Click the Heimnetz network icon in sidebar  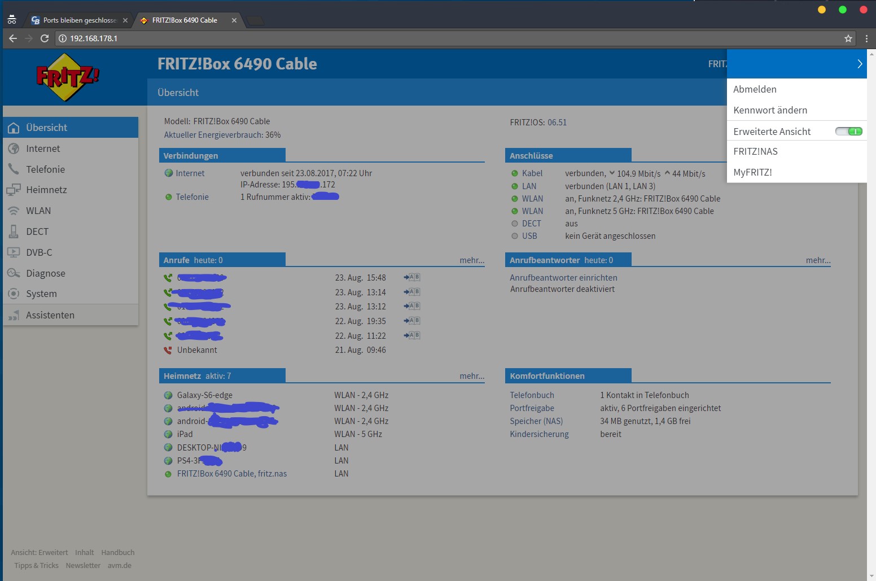click(14, 190)
